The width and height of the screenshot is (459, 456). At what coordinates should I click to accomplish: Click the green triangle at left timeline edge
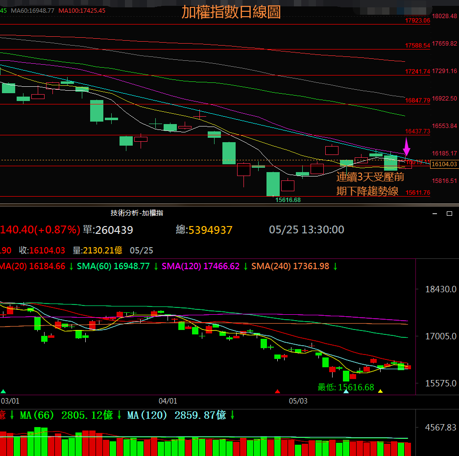[x=3, y=391]
